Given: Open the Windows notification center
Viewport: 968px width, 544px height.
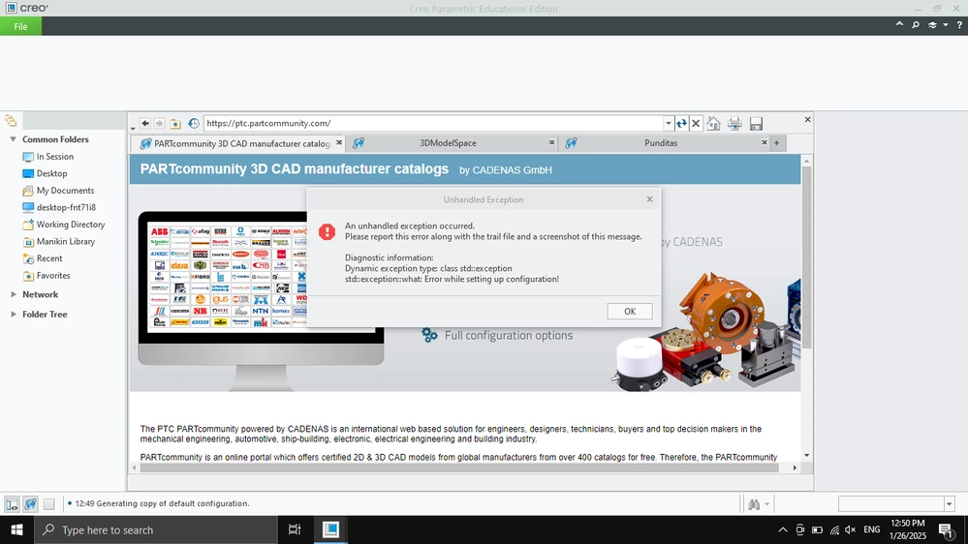Looking at the screenshot, I should pos(946,529).
